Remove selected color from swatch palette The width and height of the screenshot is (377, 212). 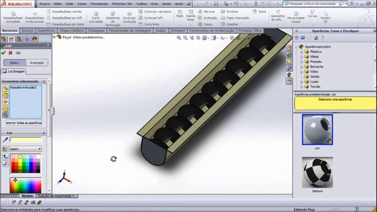[5, 164]
